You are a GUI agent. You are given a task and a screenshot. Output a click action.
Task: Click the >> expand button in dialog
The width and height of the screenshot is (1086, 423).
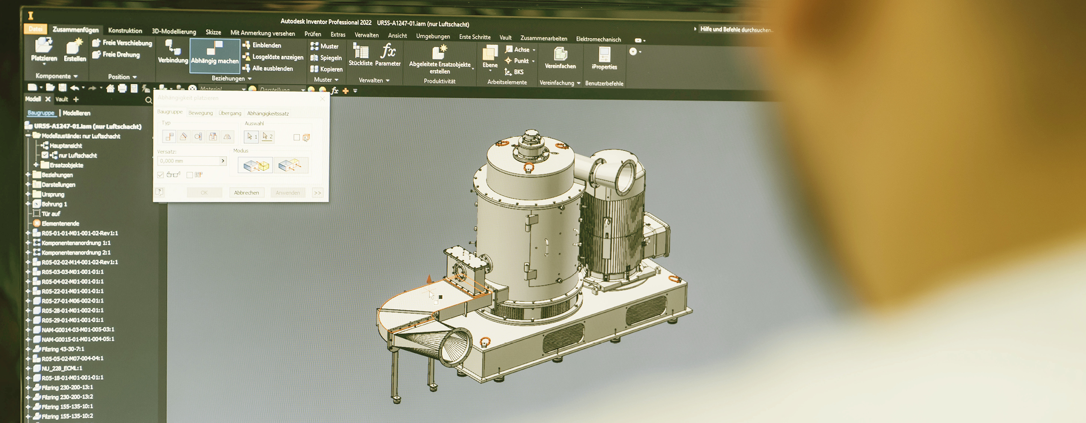tap(318, 193)
